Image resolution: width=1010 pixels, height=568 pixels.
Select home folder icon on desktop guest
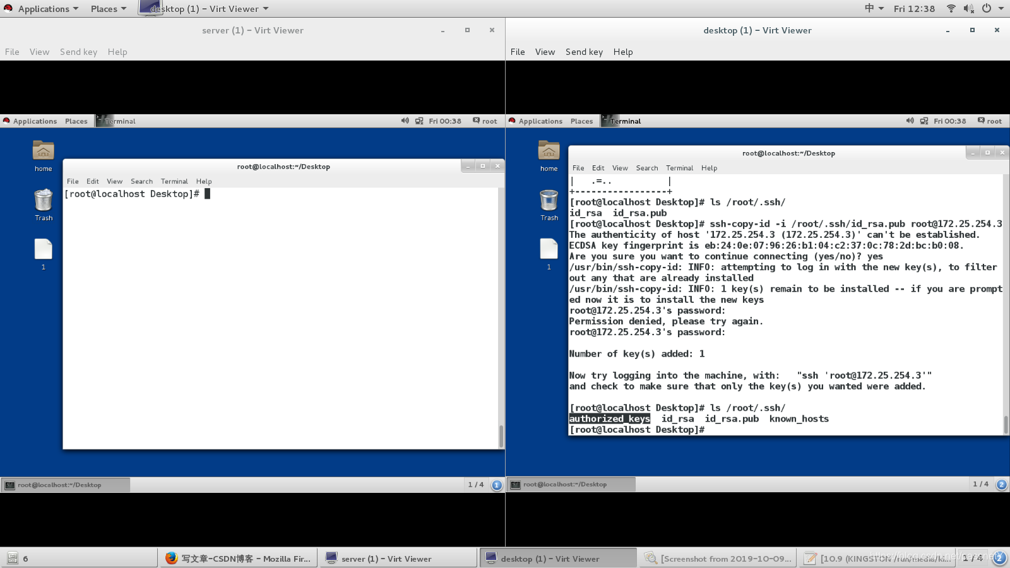[549, 157]
